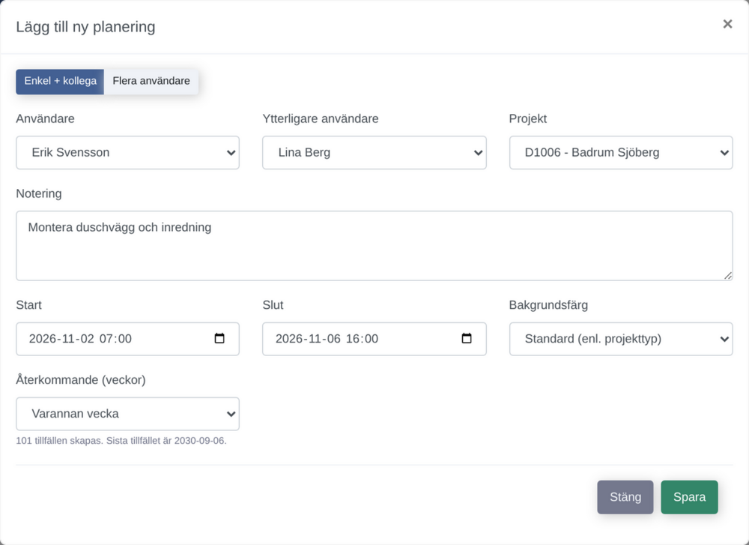Click the 'Notering' label

(39, 193)
